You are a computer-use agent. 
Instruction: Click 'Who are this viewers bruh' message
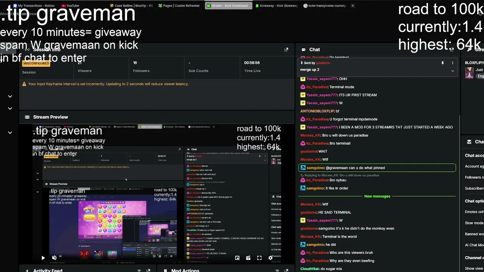click(351, 253)
